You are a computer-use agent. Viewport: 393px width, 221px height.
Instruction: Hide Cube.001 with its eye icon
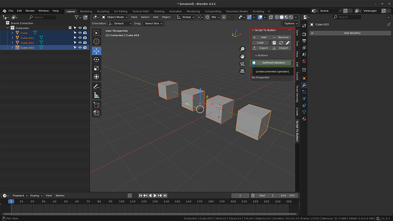[80, 38]
